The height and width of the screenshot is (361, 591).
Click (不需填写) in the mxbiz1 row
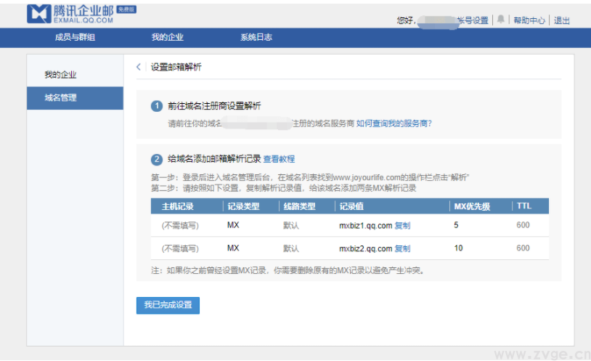tap(180, 226)
